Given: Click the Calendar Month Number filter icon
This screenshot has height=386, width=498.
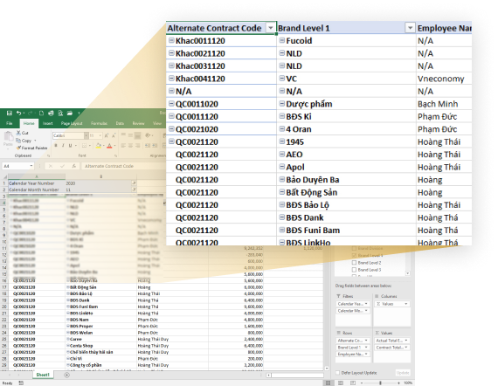Looking at the screenshot, I should (134, 190).
